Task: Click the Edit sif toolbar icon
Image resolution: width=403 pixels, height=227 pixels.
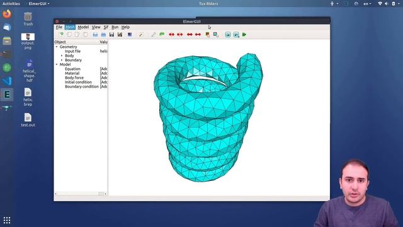Action: click(x=236, y=35)
